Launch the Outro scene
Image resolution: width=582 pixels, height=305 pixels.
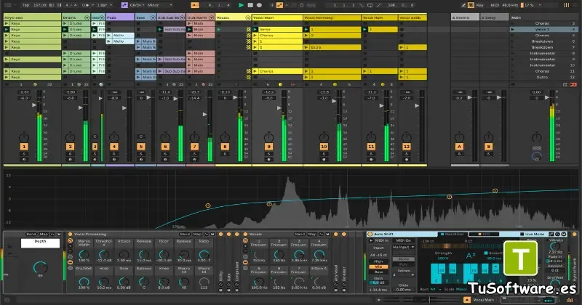(513, 77)
